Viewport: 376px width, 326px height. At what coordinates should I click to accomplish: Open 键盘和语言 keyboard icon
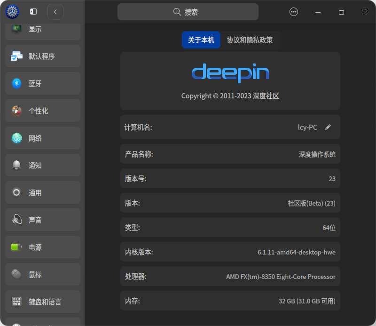[16, 302]
